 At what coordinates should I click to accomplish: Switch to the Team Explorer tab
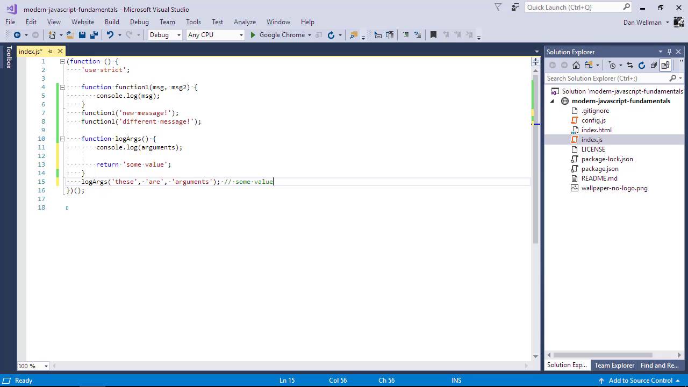[x=614, y=365]
